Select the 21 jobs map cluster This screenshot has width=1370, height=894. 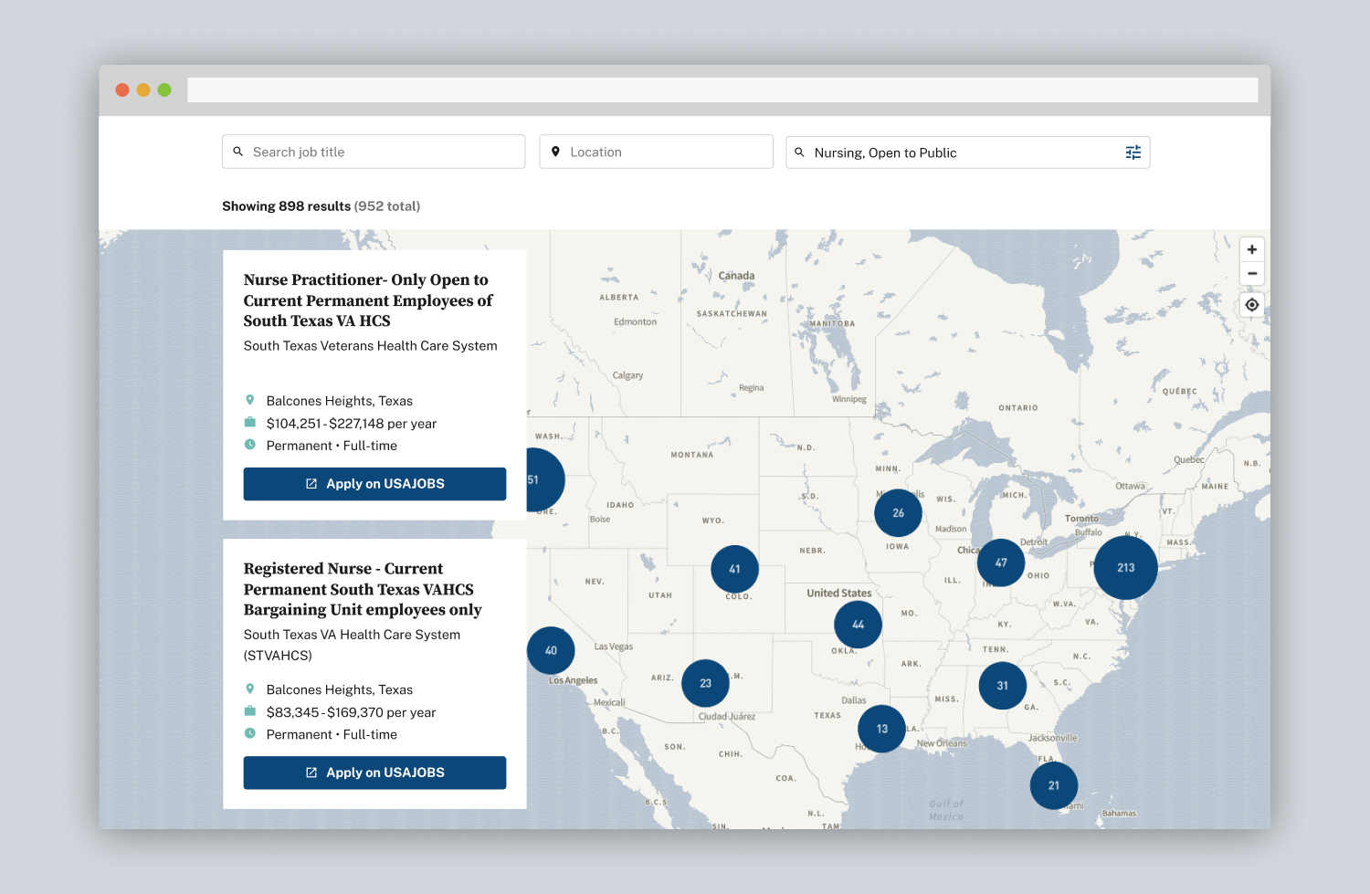click(1054, 785)
